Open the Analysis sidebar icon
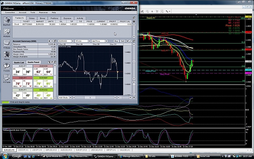The width and height of the screenshot is (254, 159). [x=7, y=32]
